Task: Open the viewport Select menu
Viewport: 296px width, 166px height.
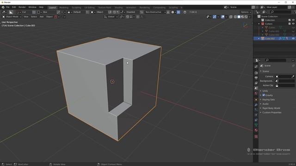Action: 34,17
